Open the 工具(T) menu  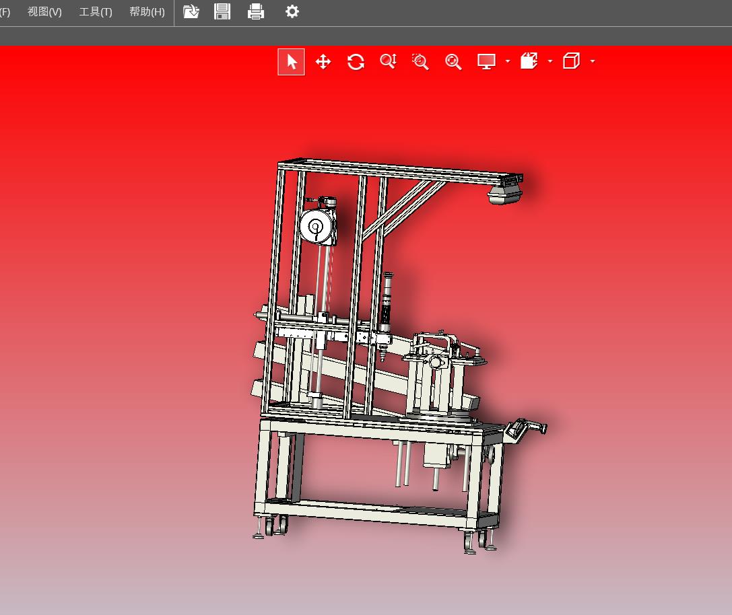(96, 11)
